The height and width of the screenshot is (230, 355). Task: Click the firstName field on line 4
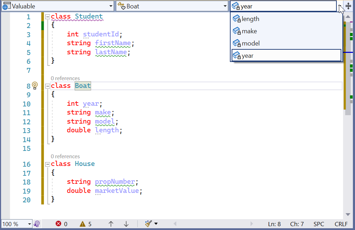(113, 43)
